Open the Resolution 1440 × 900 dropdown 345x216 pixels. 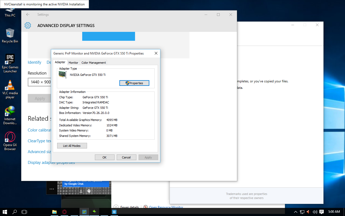40,82
